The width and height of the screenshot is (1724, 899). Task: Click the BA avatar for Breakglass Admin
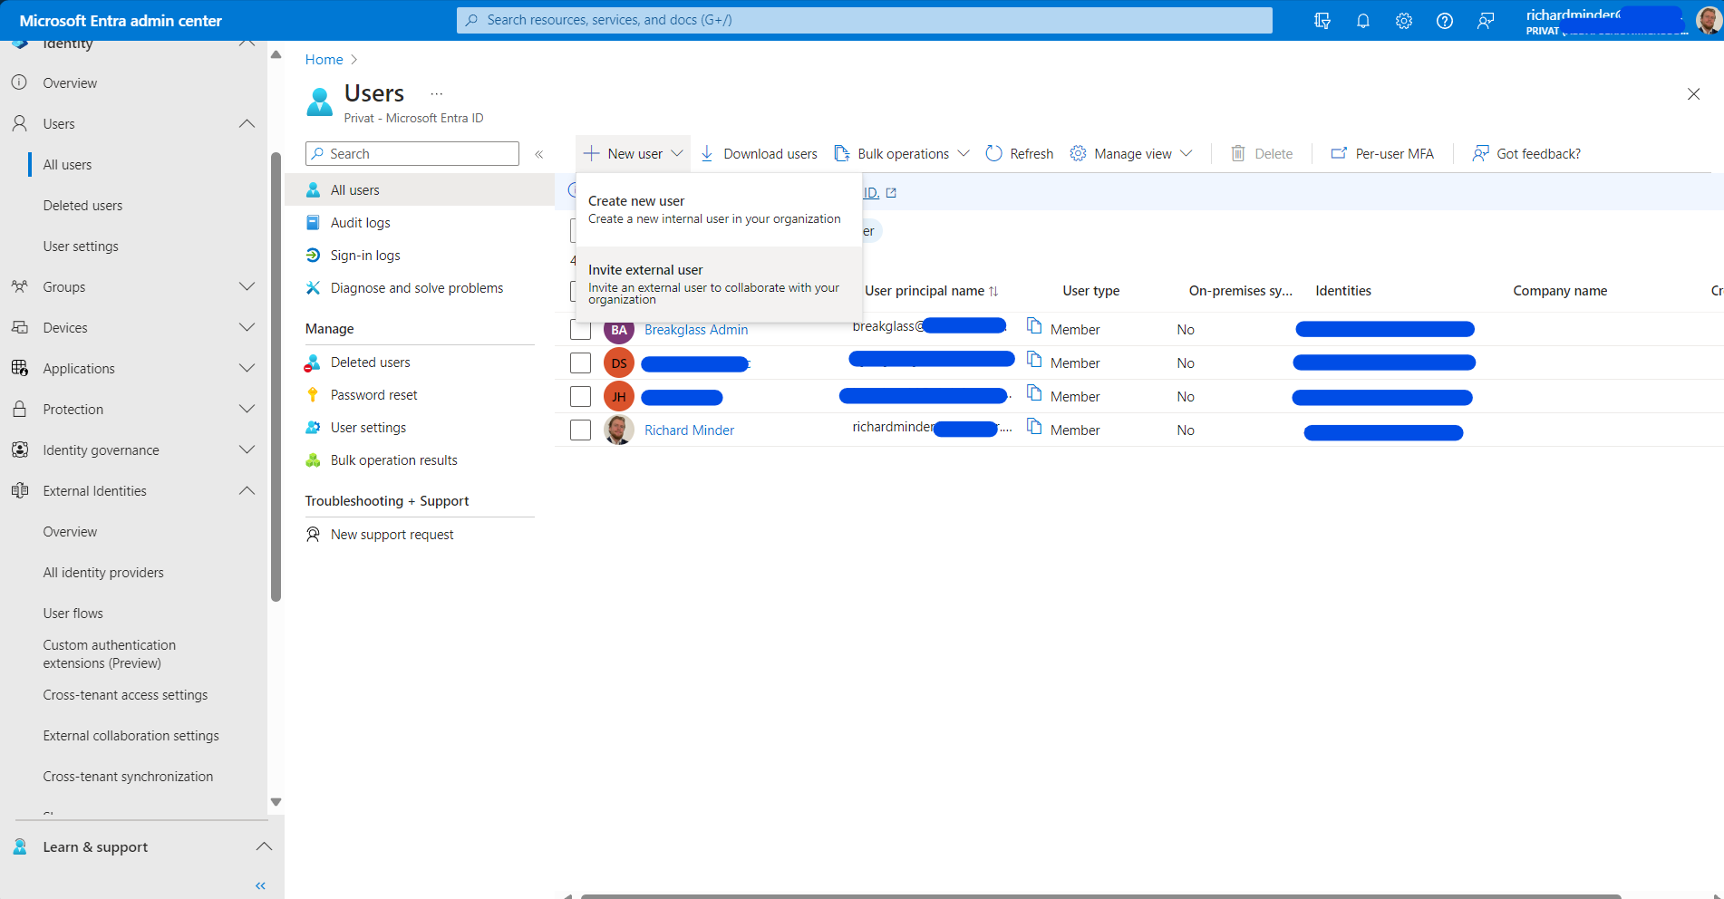(619, 330)
